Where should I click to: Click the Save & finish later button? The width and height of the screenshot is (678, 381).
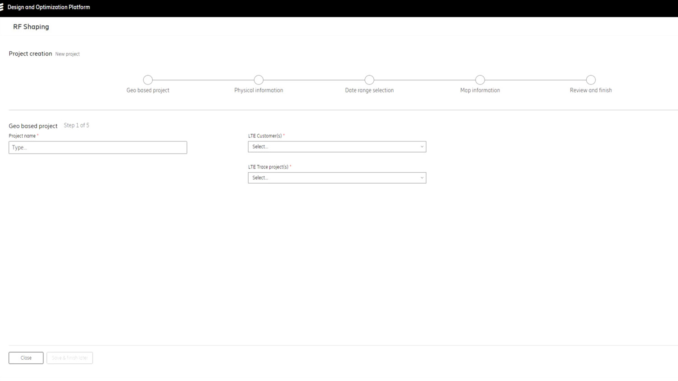(70, 357)
